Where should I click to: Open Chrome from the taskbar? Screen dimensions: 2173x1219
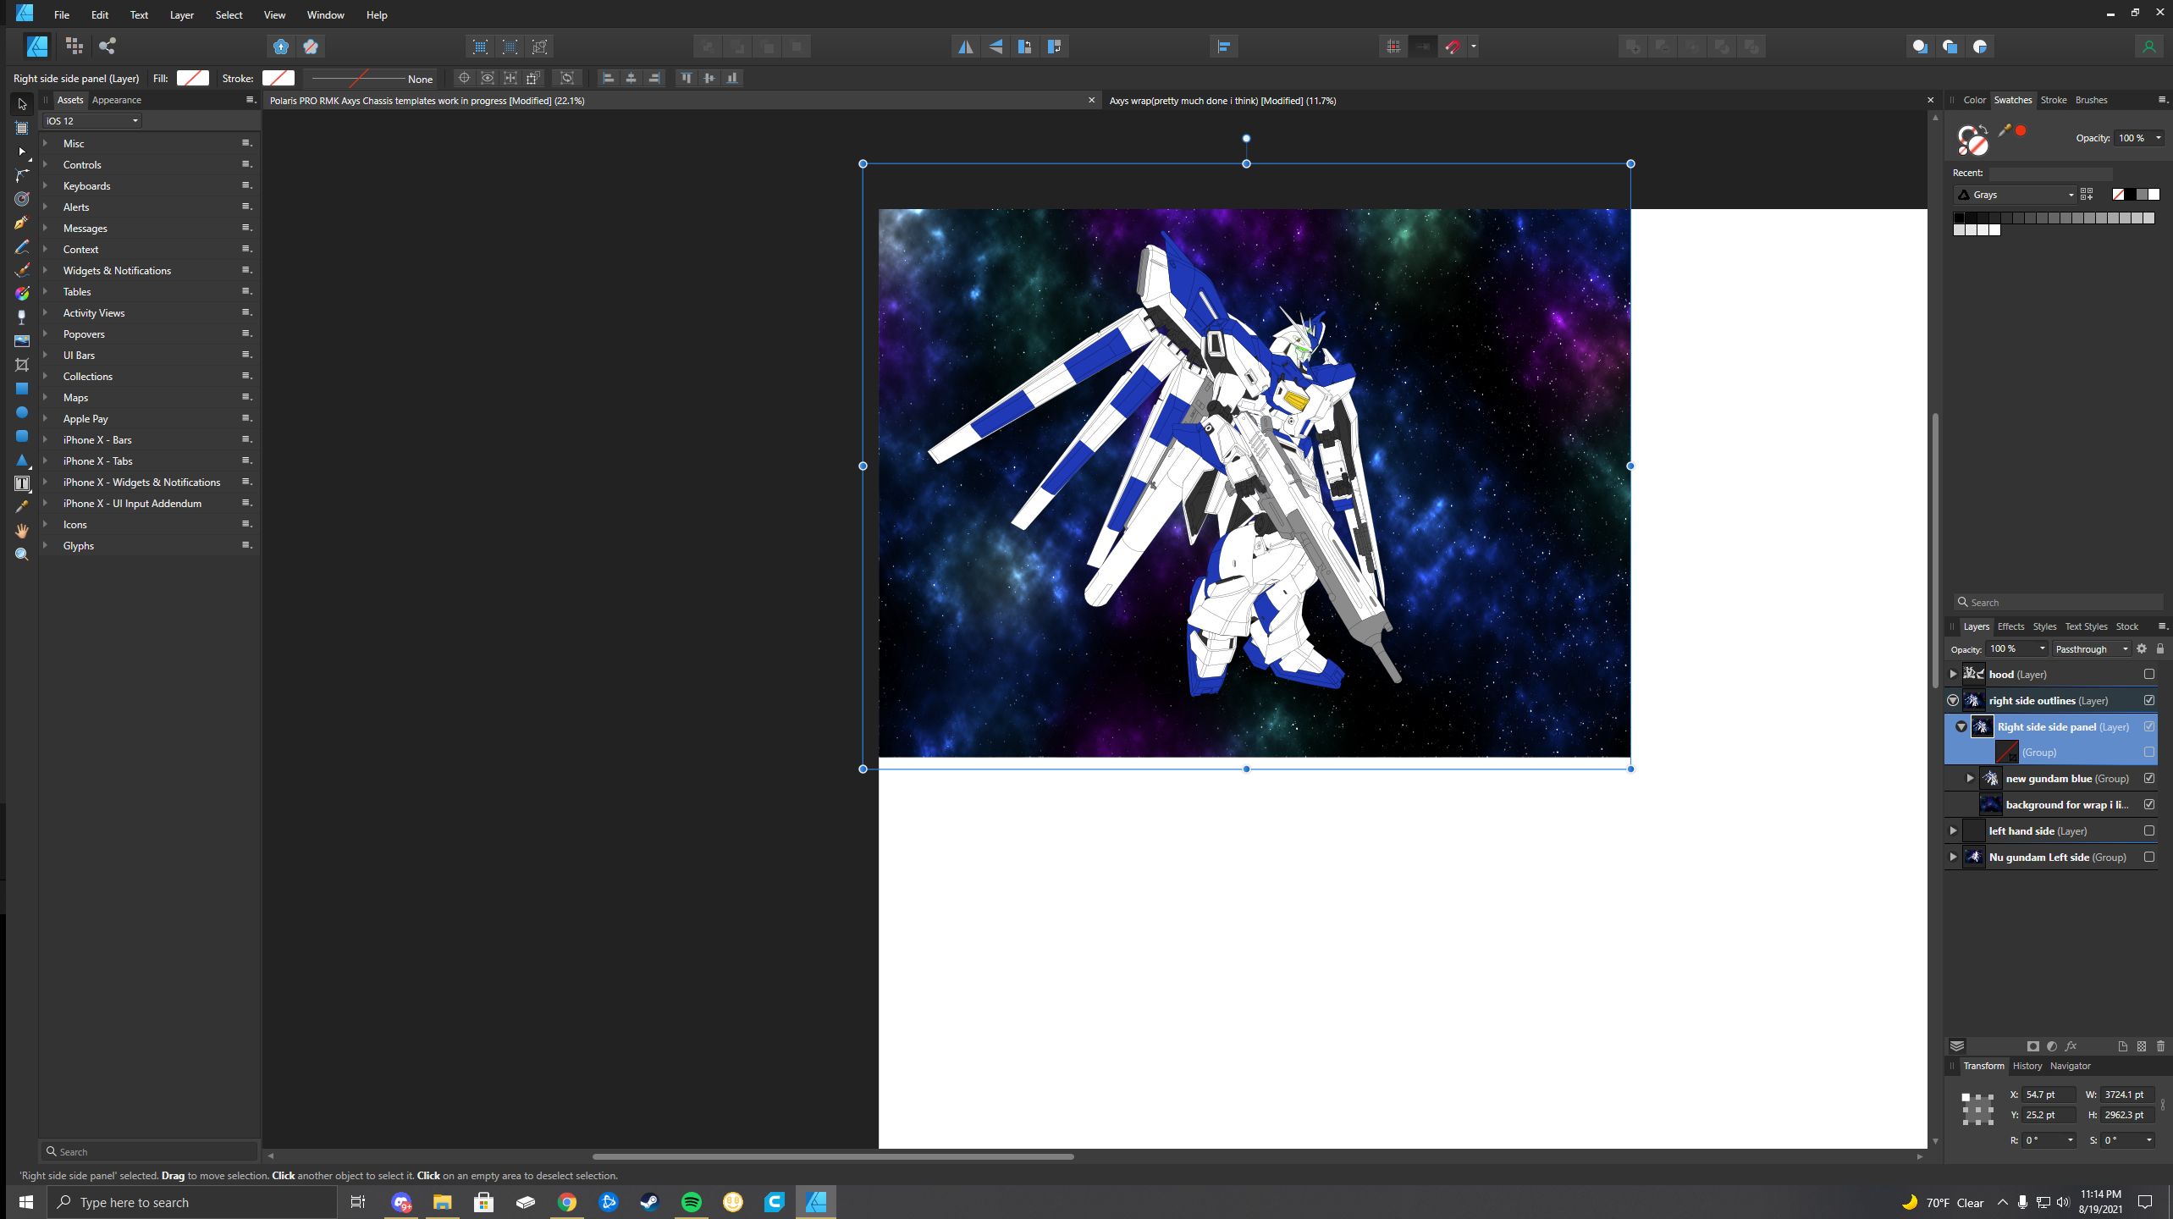566,1202
